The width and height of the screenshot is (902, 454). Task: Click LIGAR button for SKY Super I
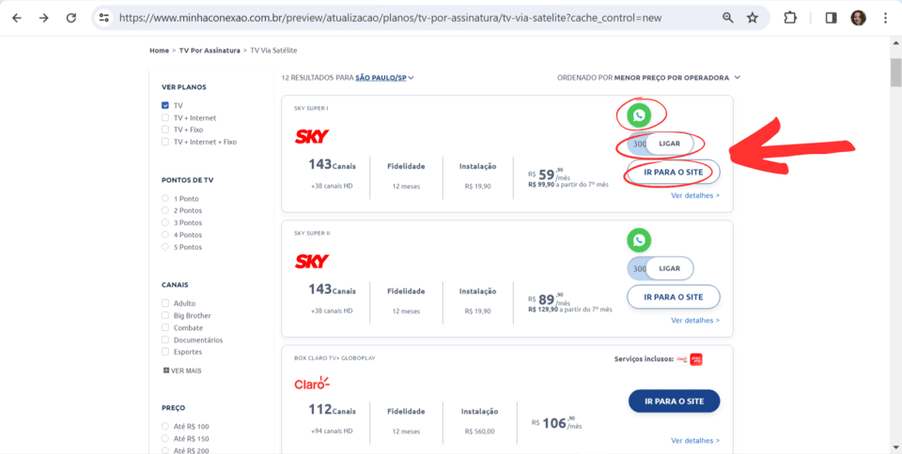(x=669, y=144)
